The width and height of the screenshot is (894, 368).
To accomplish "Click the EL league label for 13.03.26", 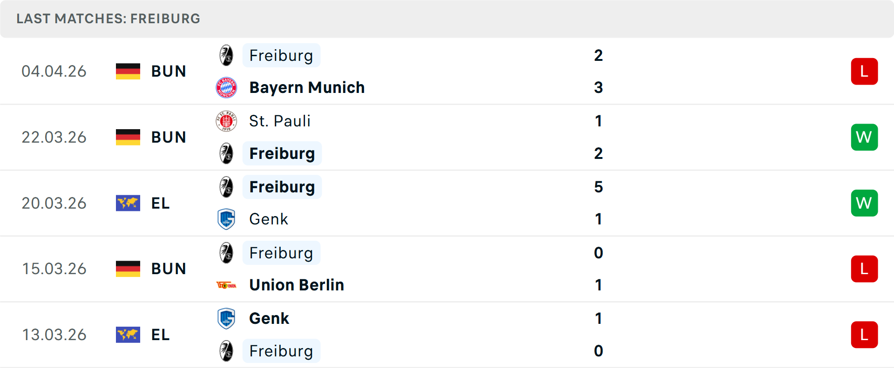I will point(161,335).
